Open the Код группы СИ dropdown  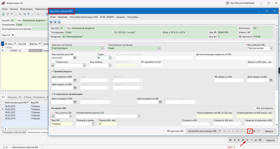coord(71,116)
